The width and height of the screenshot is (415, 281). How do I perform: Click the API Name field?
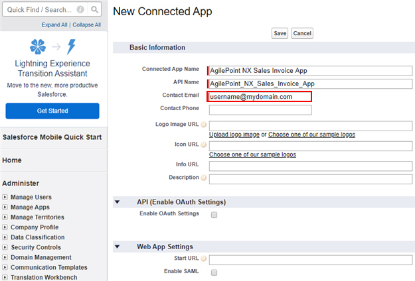tap(311, 84)
